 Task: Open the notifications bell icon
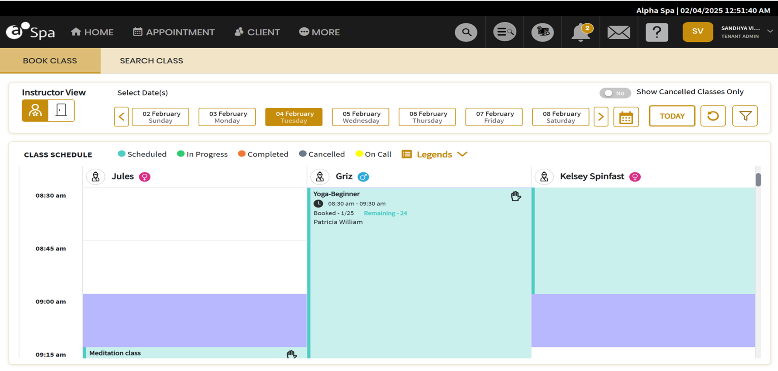tap(580, 32)
